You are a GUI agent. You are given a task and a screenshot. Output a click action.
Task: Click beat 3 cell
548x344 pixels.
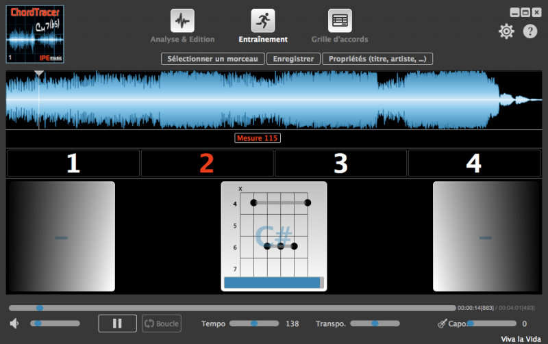point(340,163)
